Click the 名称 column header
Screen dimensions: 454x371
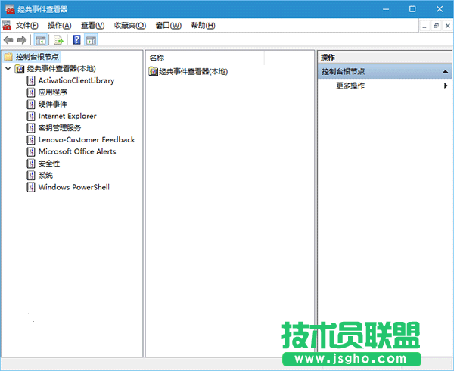coord(157,58)
